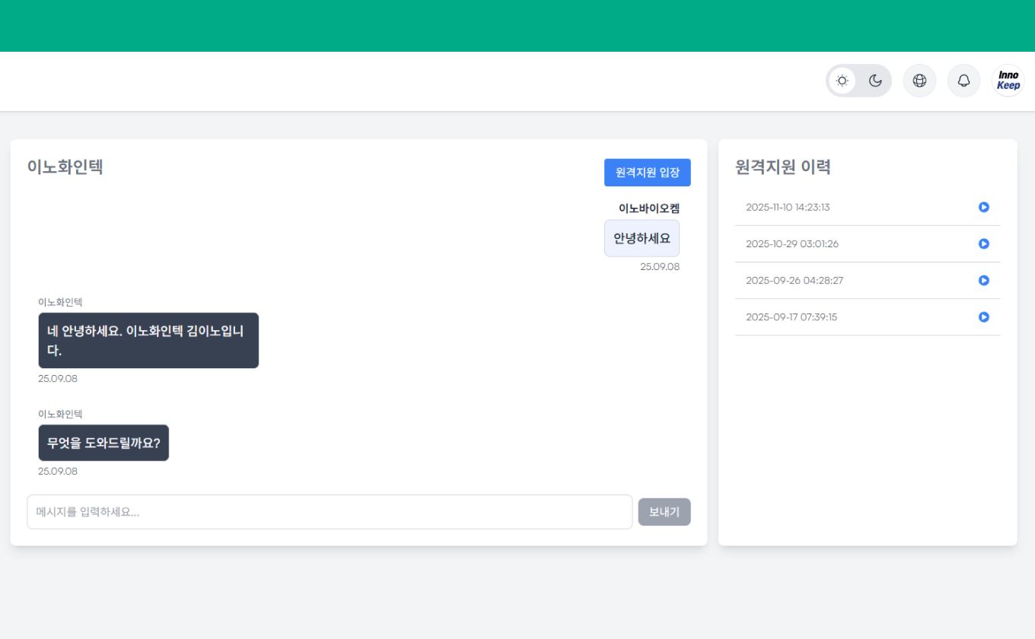This screenshot has width=1035, height=639.
Task: Open notifications via the bell icon
Action: (x=963, y=80)
